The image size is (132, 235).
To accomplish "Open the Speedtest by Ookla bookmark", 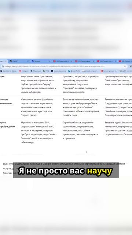I will [x=9, y=71].
